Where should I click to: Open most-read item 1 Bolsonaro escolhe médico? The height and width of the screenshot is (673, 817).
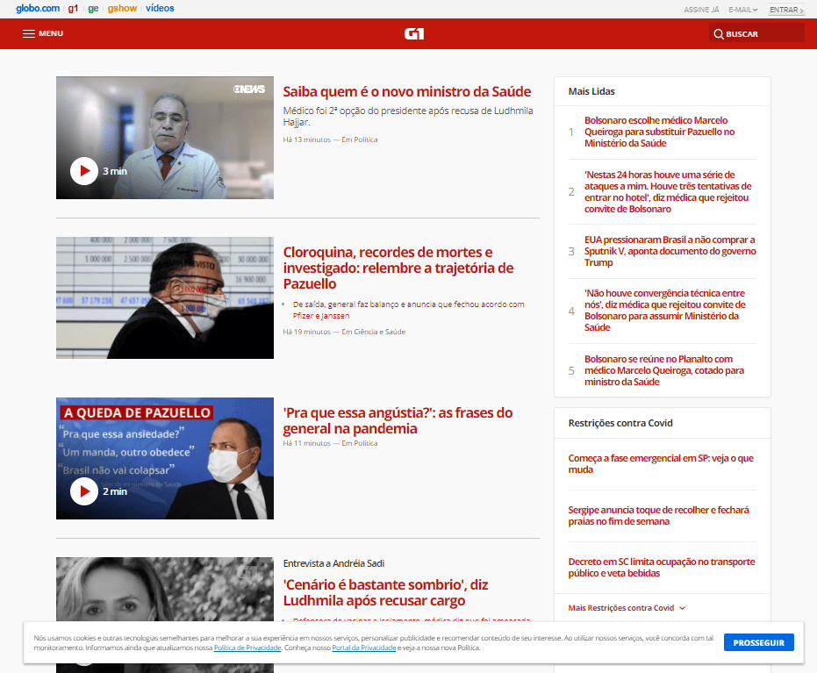point(660,132)
